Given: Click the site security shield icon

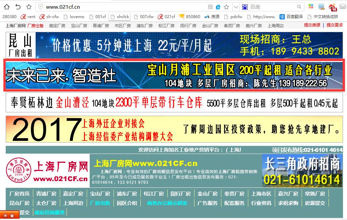Looking at the screenshot, I should click(x=41, y=7).
